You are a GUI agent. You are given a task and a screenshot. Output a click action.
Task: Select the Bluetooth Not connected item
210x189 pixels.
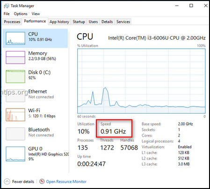pos(36,134)
